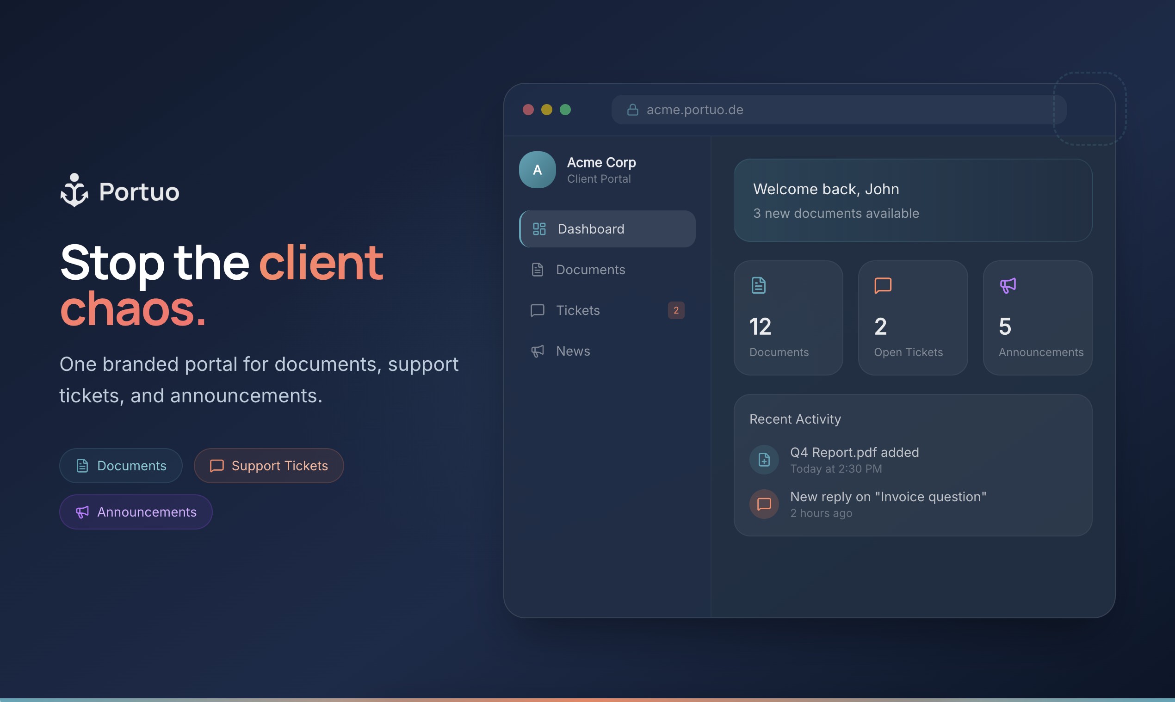Select News in the sidebar
This screenshot has width=1175, height=702.
click(573, 351)
